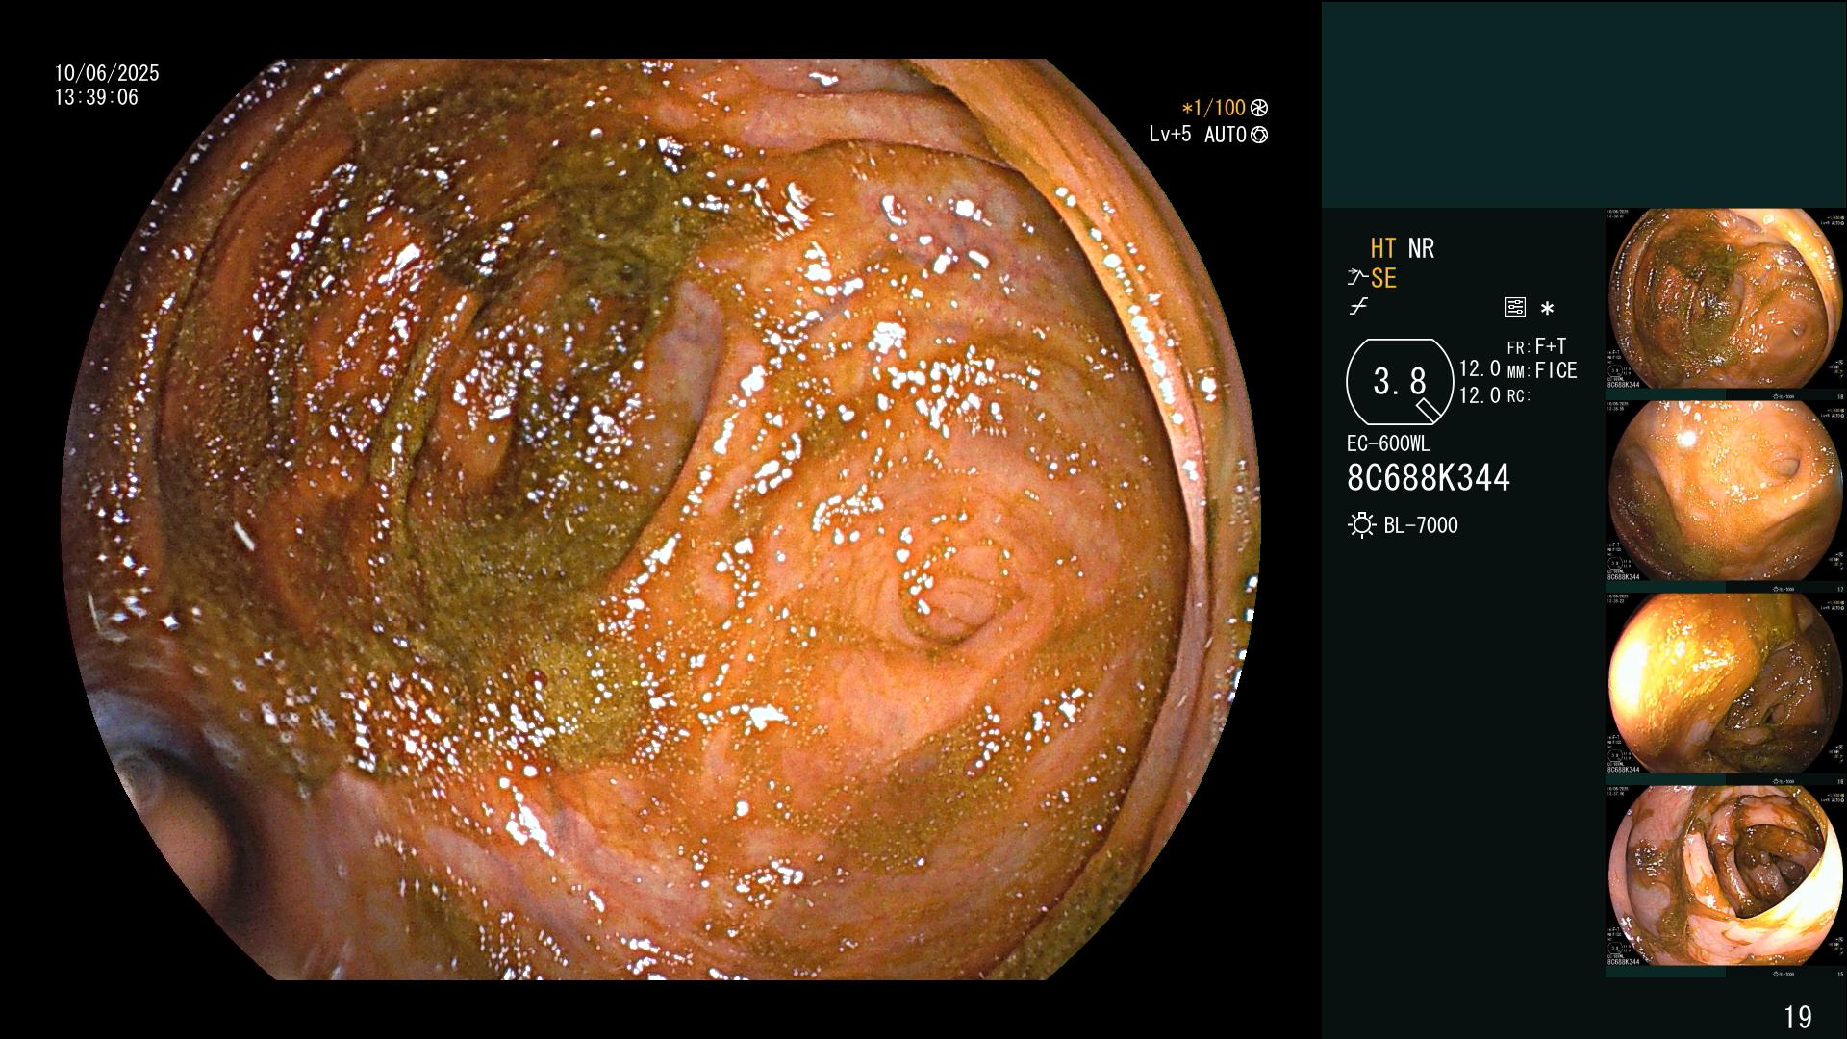Click the main live endoscope image

pos(661,519)
